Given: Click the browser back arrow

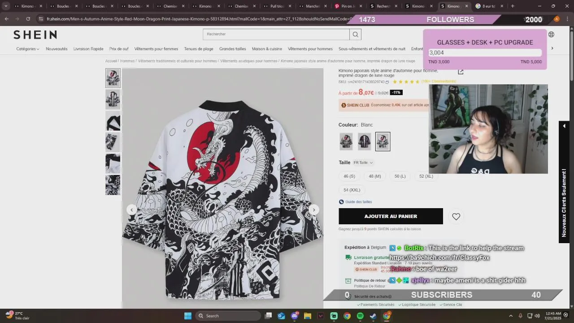Looking at the screenshot, I should [x=7, y=19].
